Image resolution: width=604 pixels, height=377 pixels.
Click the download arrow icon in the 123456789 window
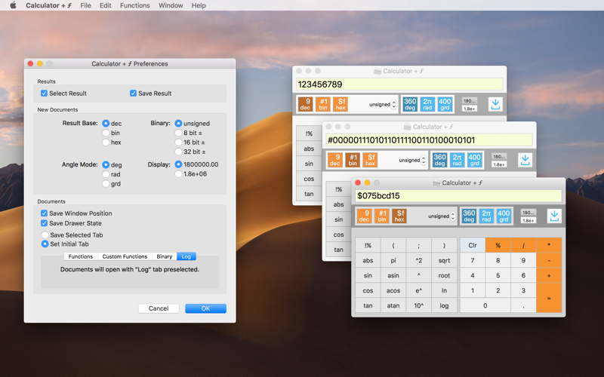tap(495, 104)
